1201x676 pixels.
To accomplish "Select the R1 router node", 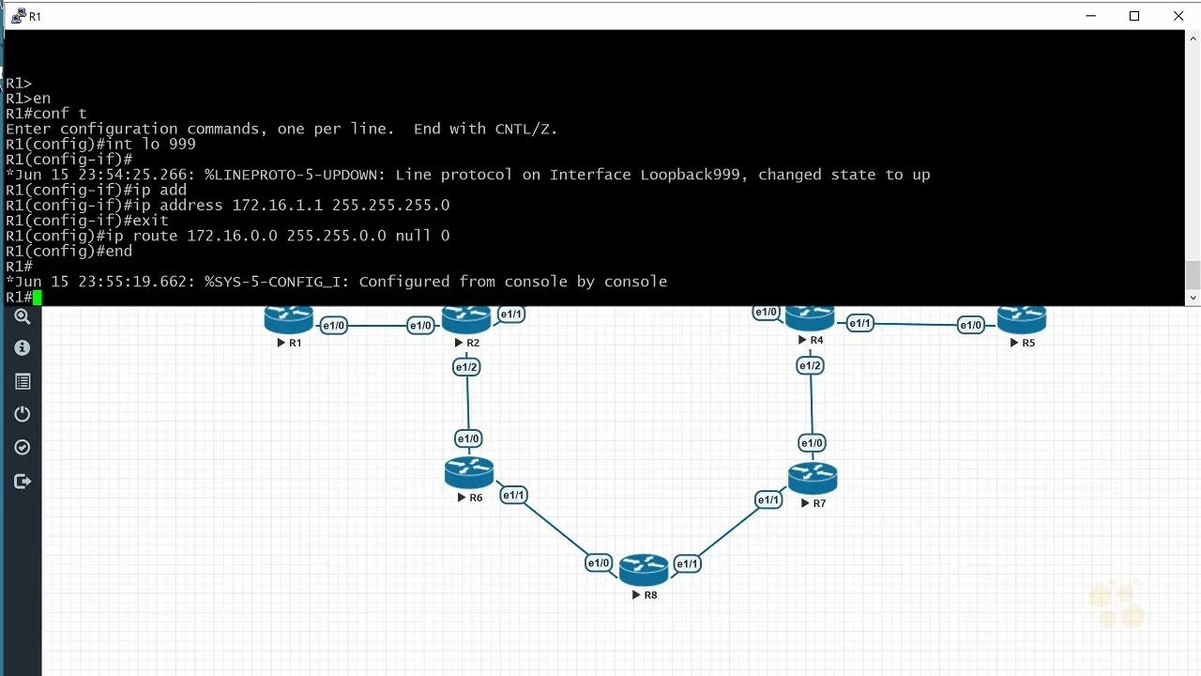I will click(x=288, y=321).
